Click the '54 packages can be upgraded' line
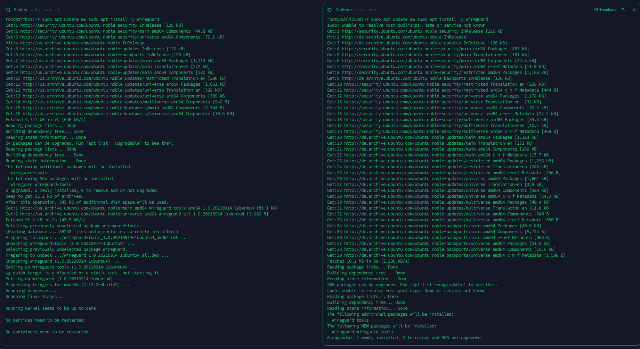640x349 pixels. coord(89,143)
